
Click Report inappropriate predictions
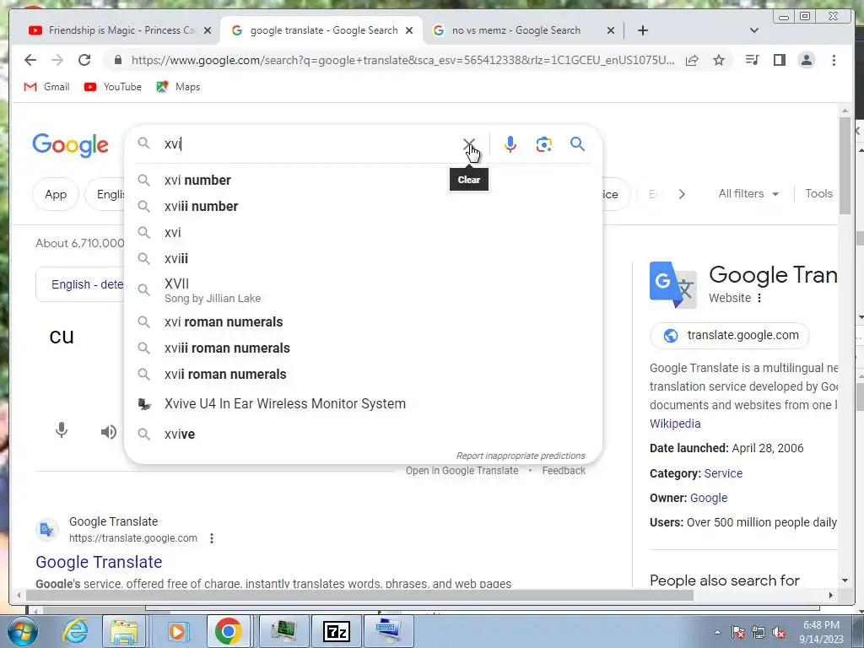[520, 456]
